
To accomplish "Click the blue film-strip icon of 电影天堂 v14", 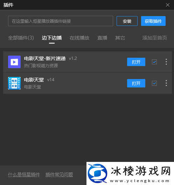I will point(14,83).
